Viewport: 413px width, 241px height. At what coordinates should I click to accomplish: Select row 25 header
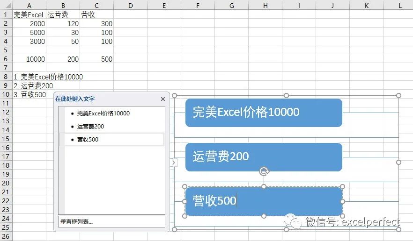tap(6, 227)
